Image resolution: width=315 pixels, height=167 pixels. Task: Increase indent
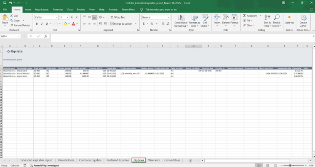(105, 23)
